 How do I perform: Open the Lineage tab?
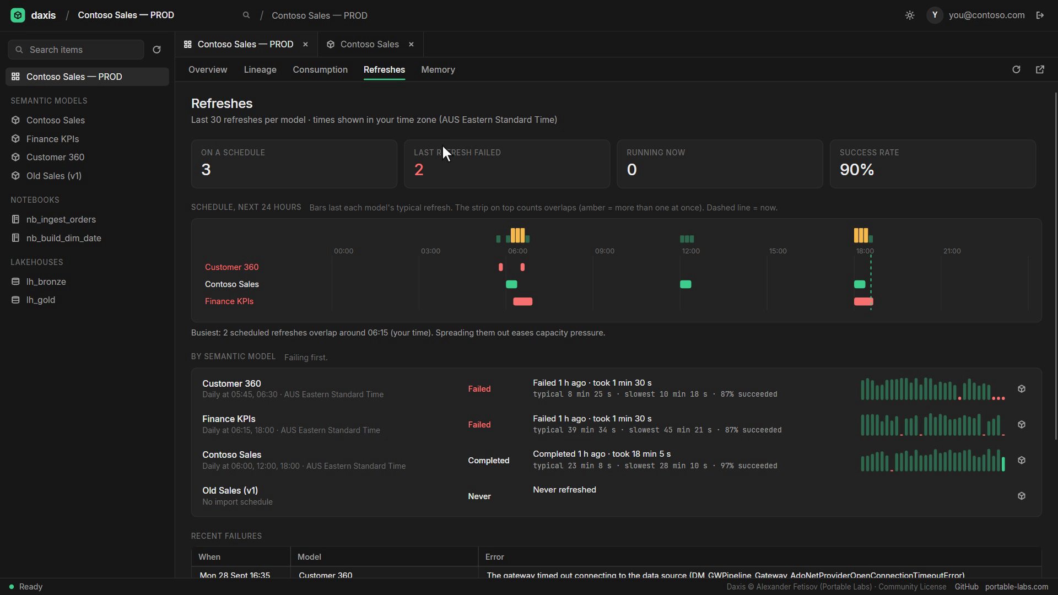(x=260, y=69)
